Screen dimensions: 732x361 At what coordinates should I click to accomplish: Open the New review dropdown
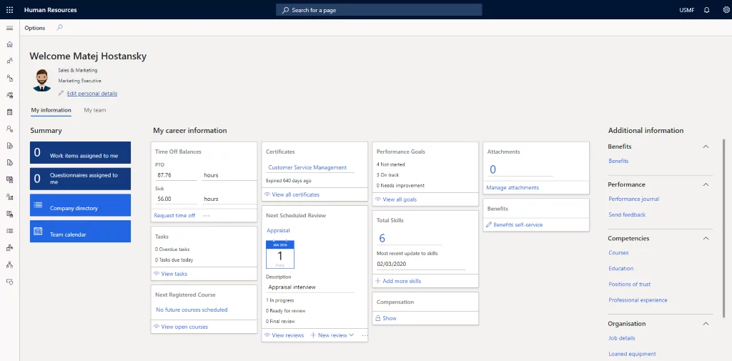[x=332, y=335]
